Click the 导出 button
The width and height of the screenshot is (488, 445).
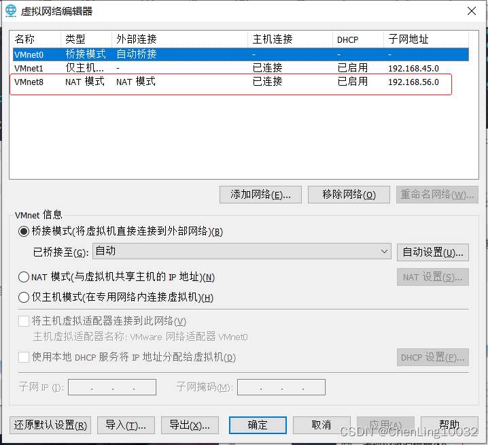click(190, 425)
